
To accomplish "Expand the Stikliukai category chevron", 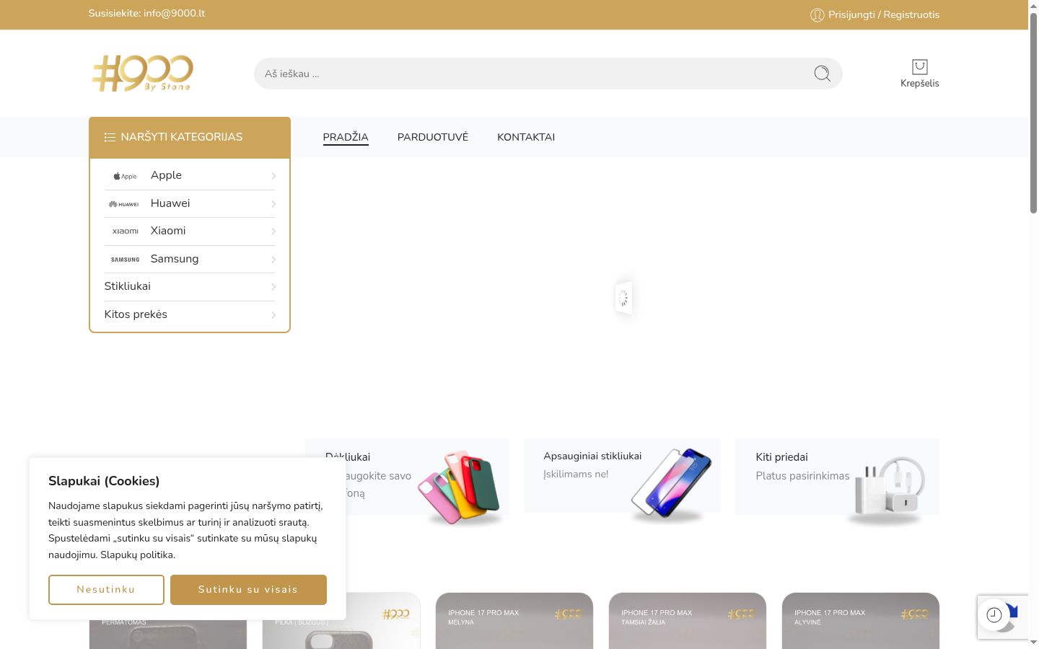I will [273, 287].
